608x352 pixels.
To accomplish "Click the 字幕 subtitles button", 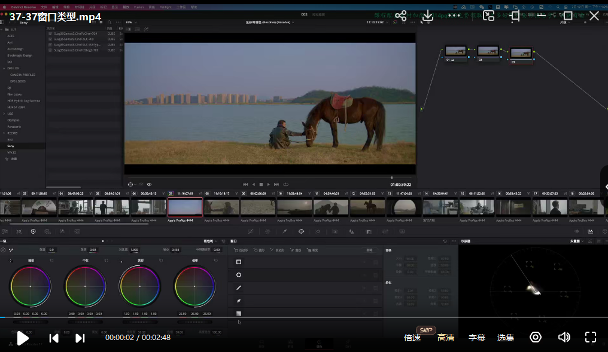I will pyautogui.click(x=477, y=338).
